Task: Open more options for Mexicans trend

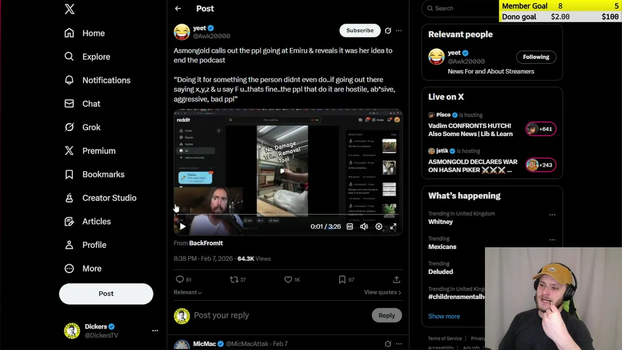Action: click(552, 240)
